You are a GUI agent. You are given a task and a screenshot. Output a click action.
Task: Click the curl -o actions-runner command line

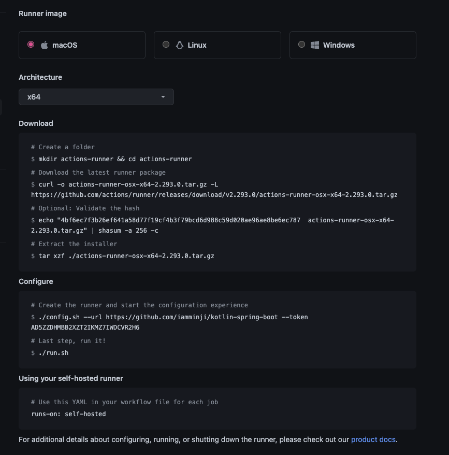[x=125, y=184]
